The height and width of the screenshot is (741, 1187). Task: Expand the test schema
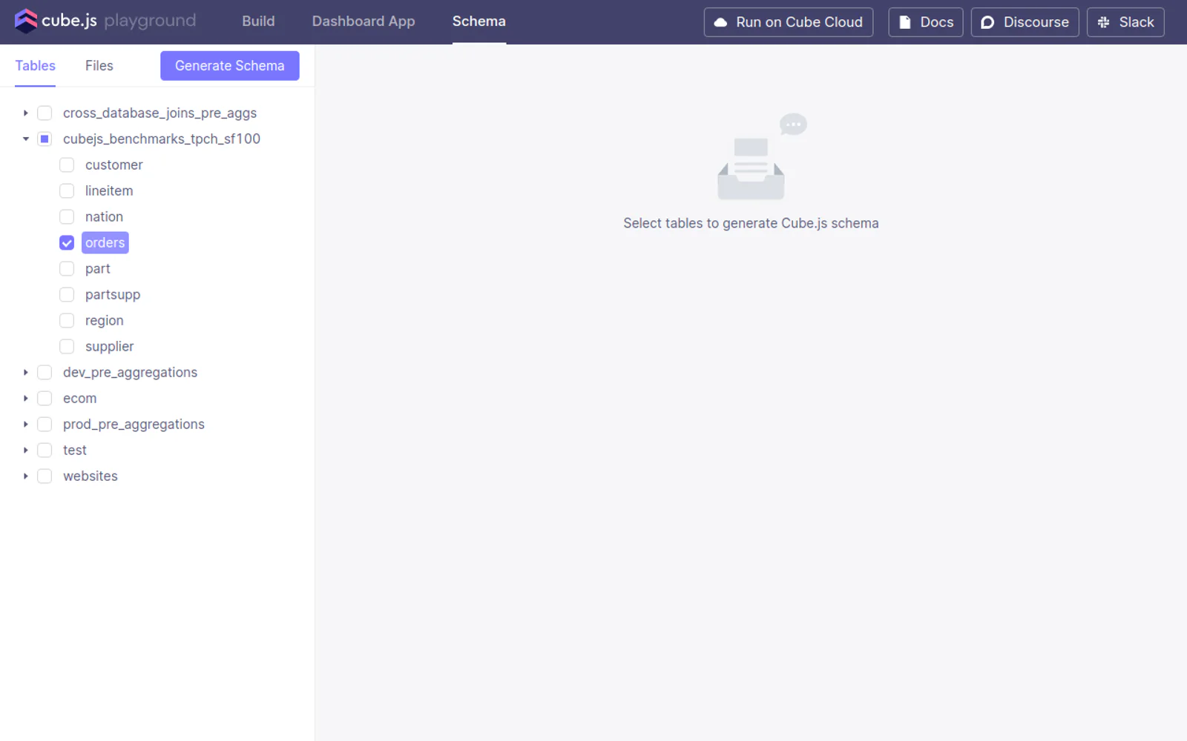tap(25, 450)
